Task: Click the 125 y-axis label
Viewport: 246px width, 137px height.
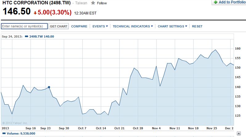Action: coord(238,116)
